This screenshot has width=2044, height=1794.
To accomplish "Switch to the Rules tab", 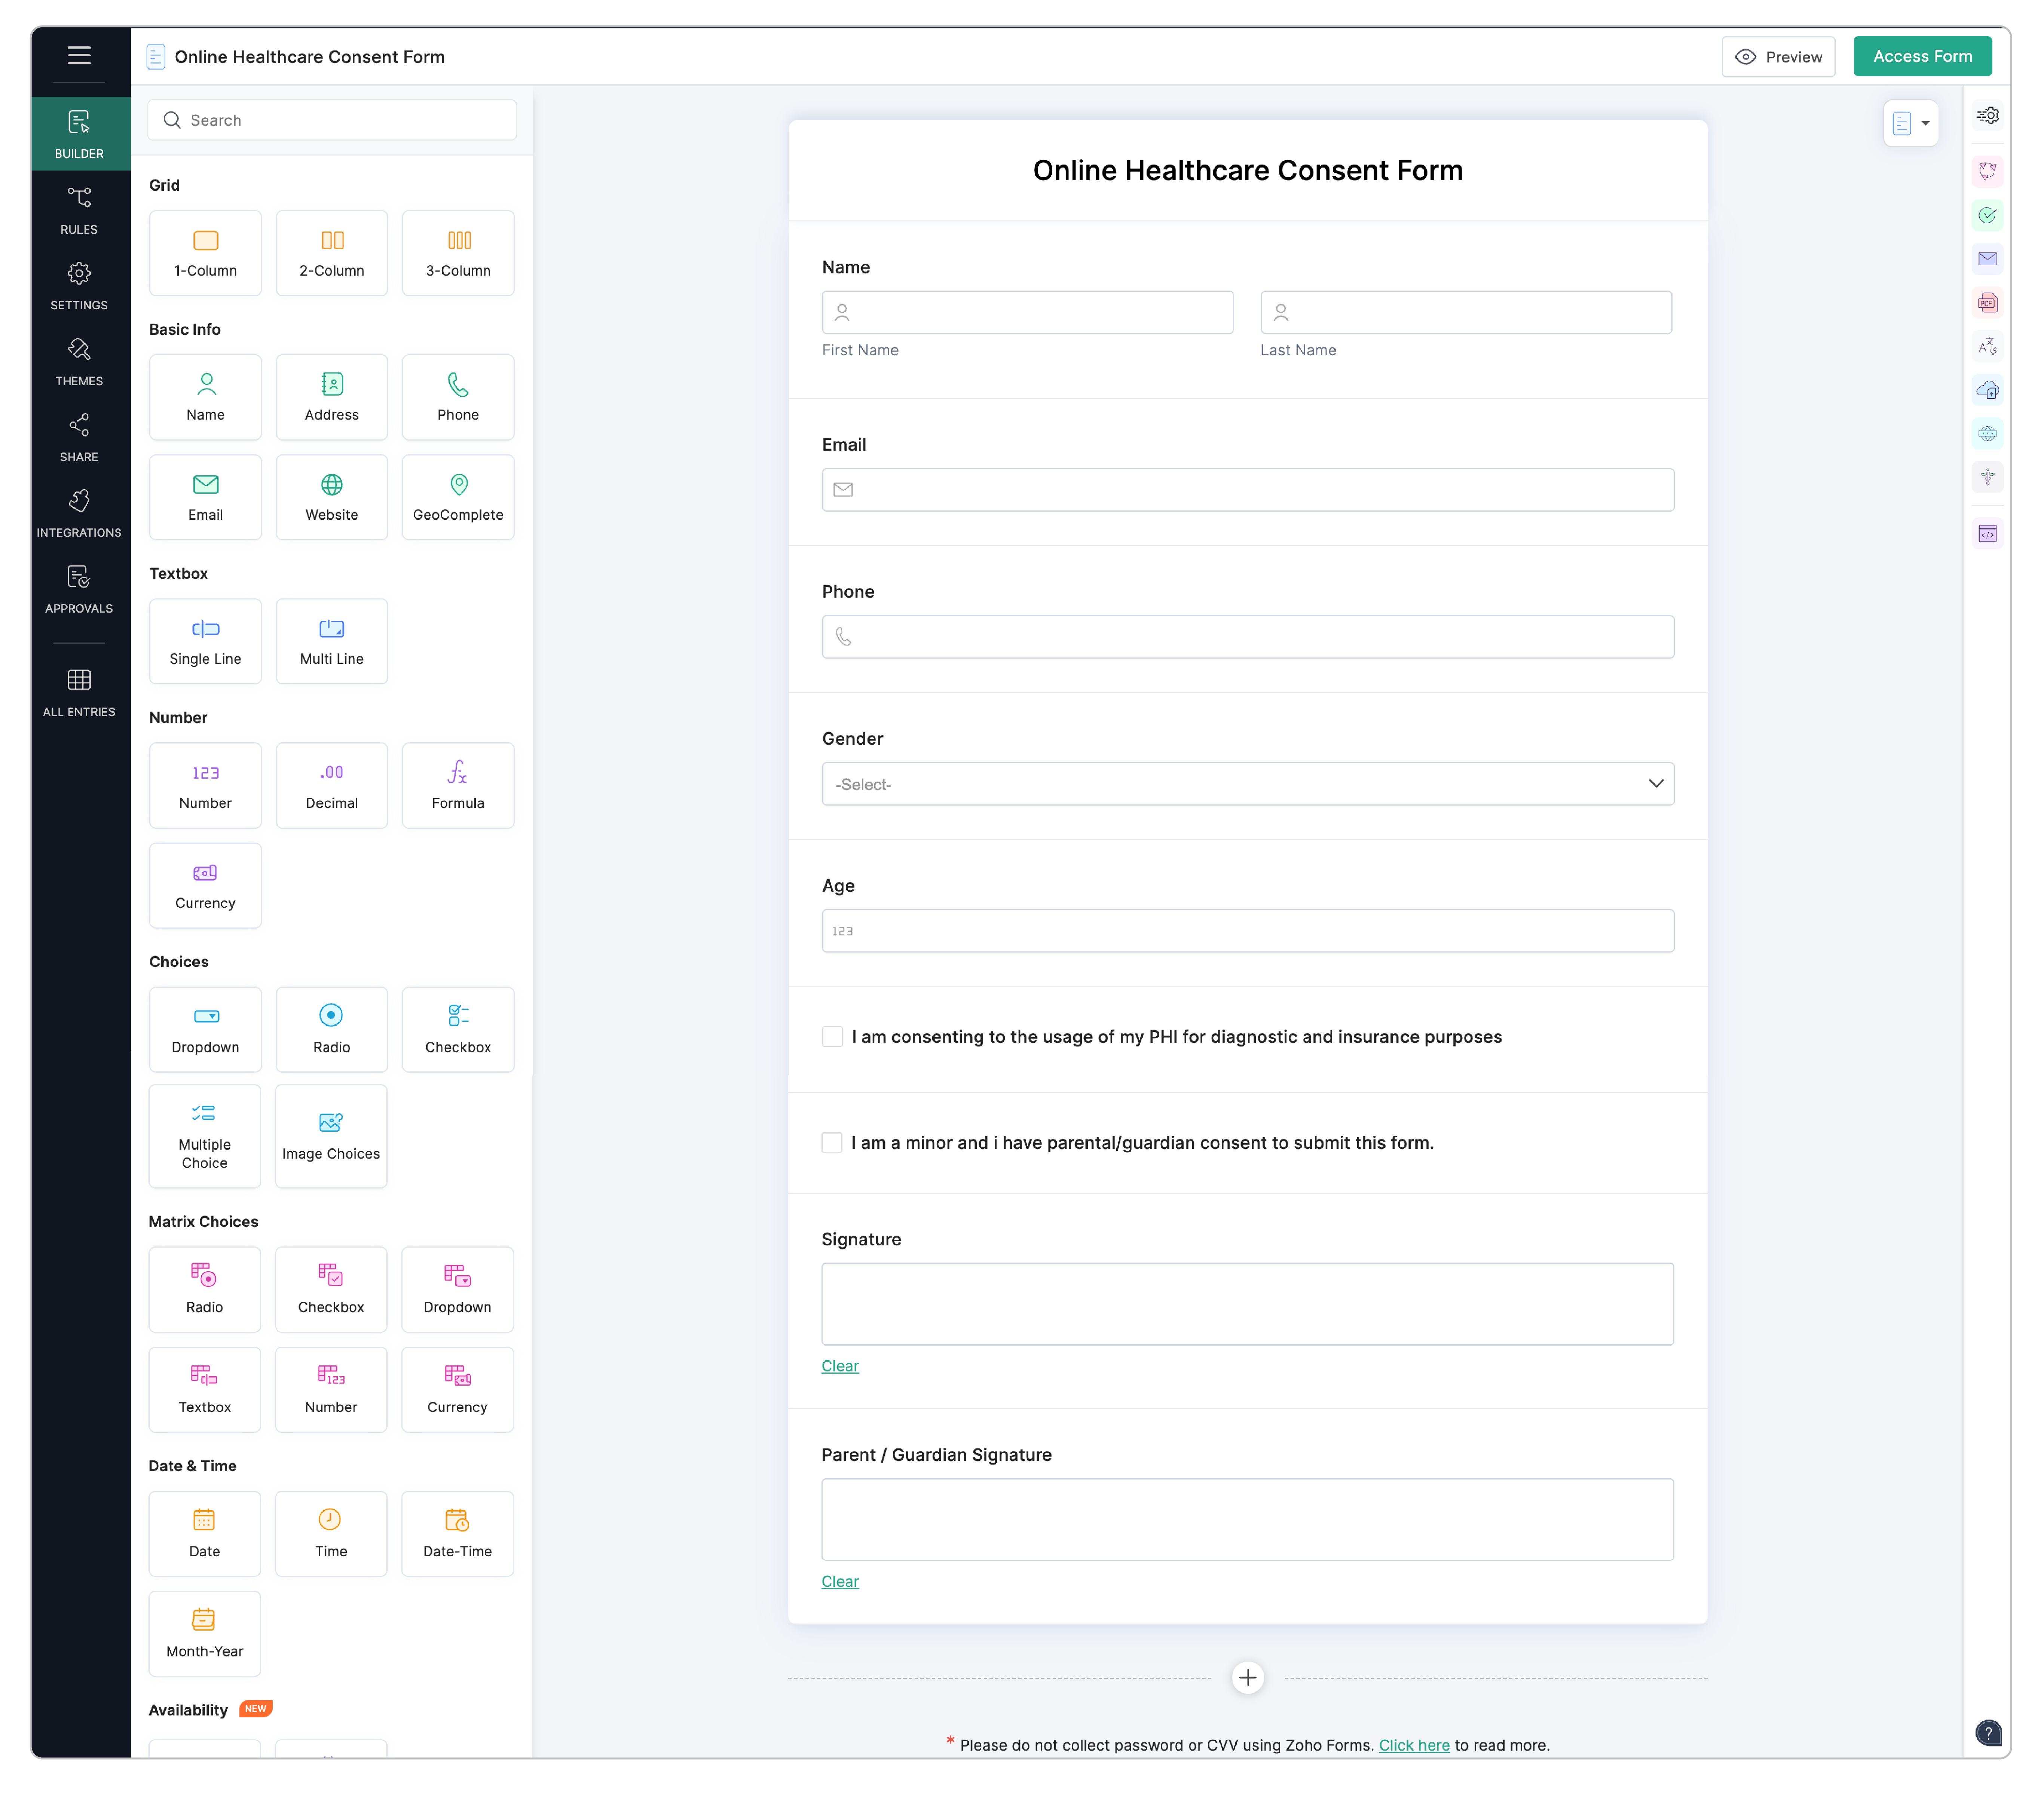I will (79, 210).
